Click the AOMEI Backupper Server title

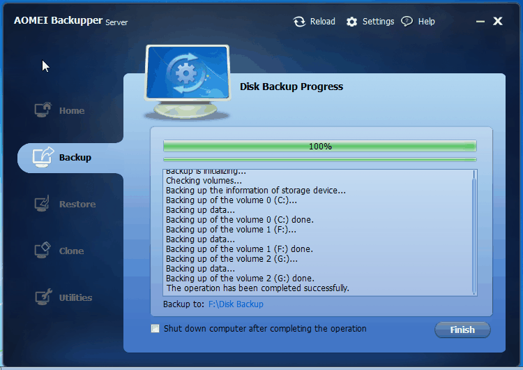70,21
